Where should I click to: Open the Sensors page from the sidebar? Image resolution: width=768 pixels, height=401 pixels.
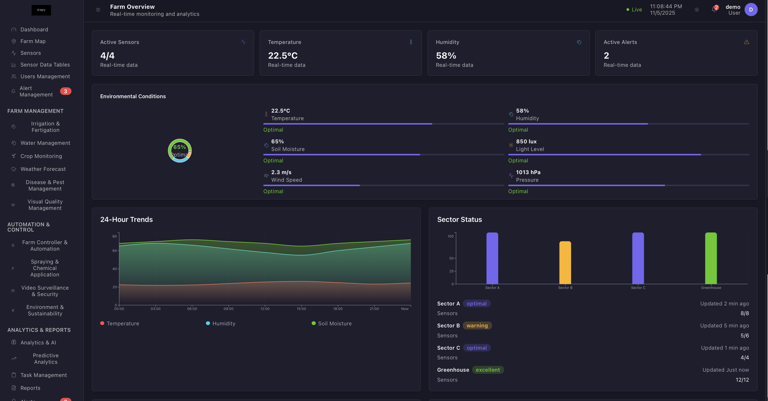[x=31, y=53]
